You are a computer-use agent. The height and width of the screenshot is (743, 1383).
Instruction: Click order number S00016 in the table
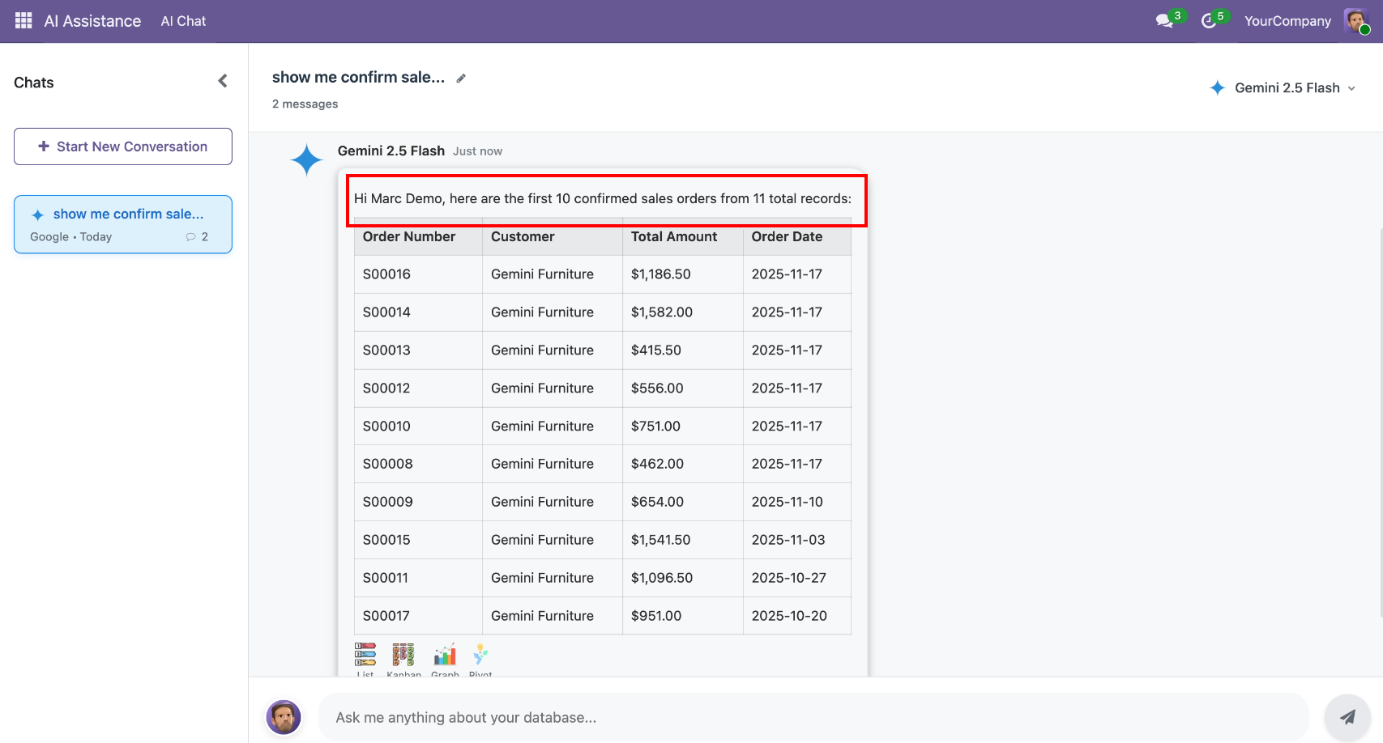click(x=386, y=274)
